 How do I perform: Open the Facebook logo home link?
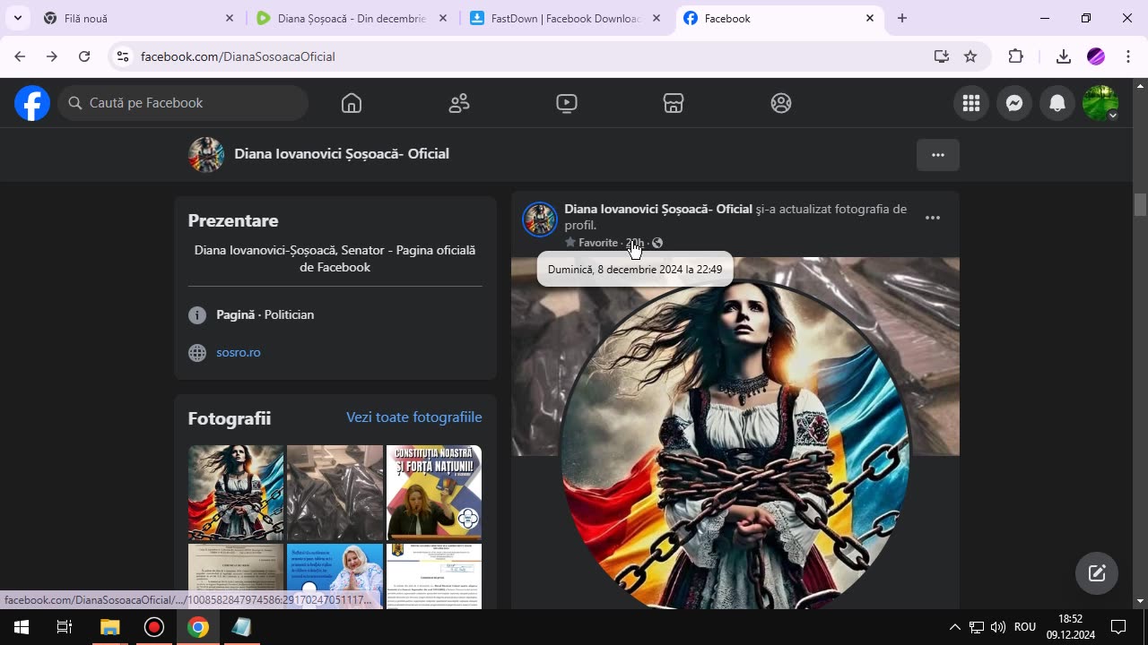coord(32,103)
